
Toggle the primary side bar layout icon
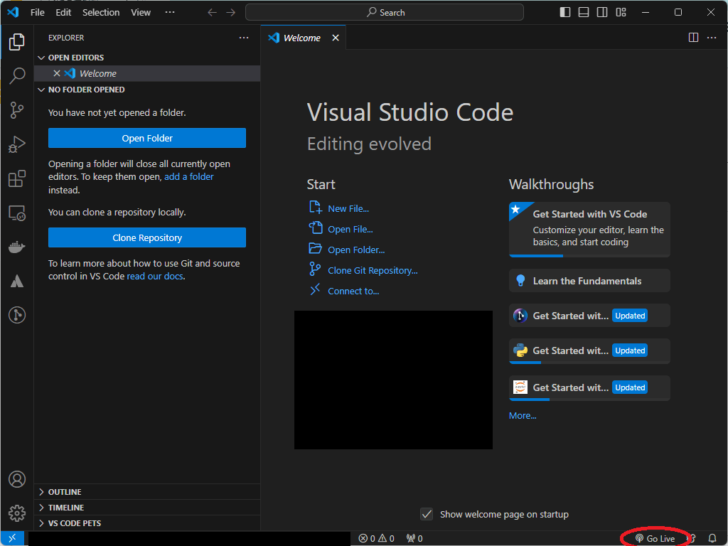point(565,13)
